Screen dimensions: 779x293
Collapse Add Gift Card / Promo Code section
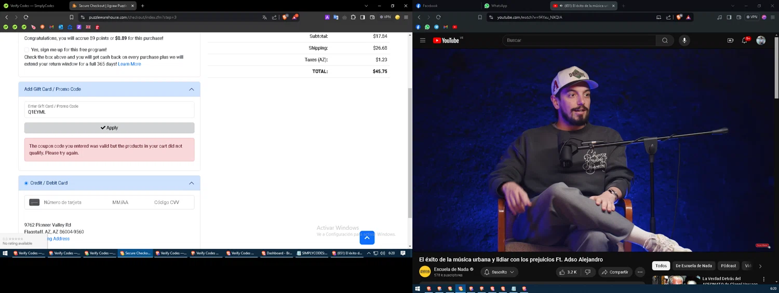[x=192, y=89]
